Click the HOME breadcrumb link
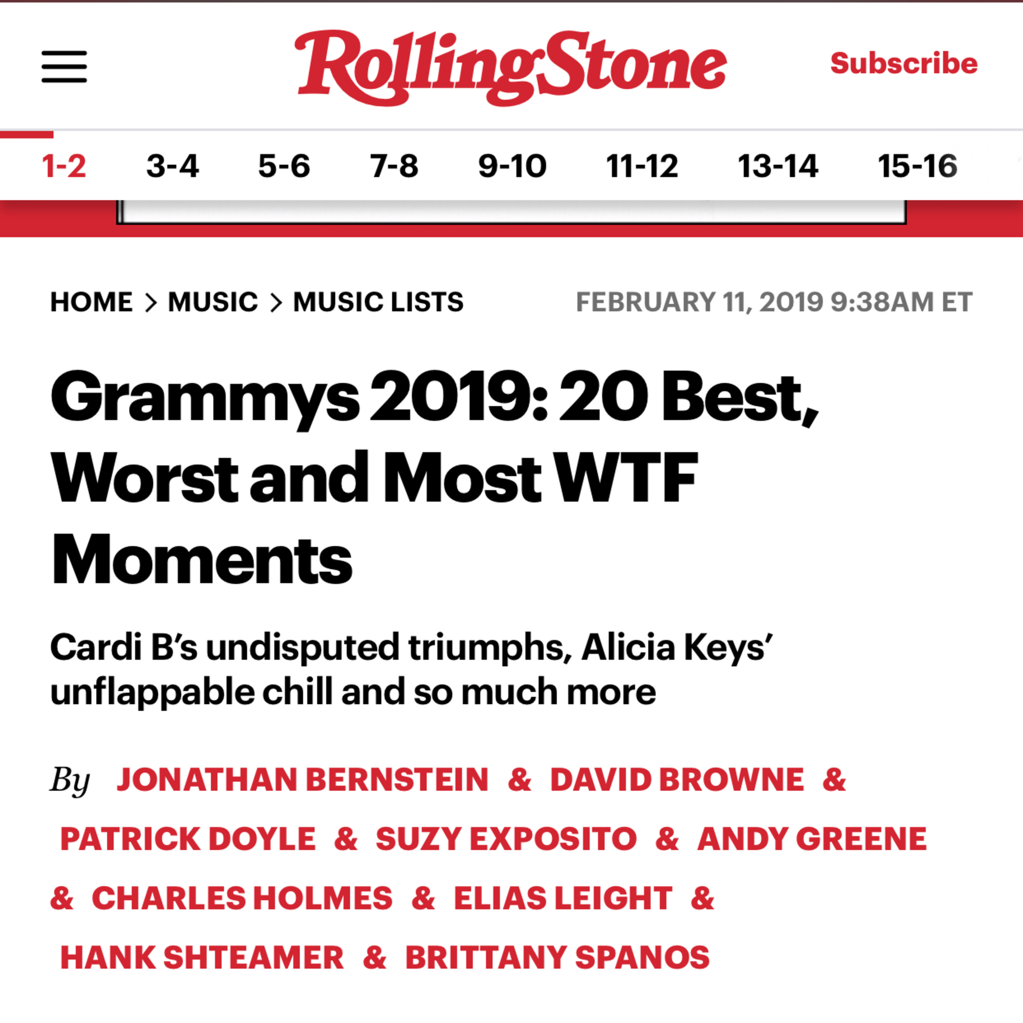This screenshot has width=1023, height=1023. tap(91, 302)
